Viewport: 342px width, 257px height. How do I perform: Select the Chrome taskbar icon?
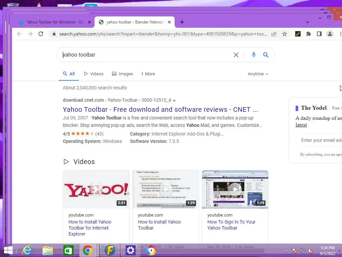coord(88,250)
